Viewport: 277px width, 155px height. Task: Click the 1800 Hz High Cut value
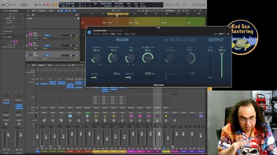click(x=149, y=74)
